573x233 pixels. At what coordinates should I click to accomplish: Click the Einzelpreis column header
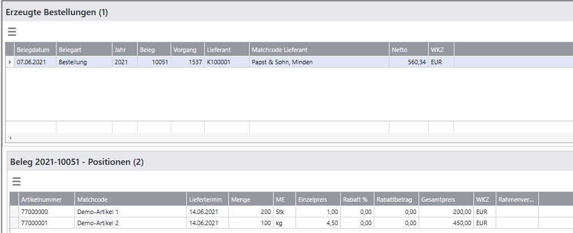coord(318,199)
